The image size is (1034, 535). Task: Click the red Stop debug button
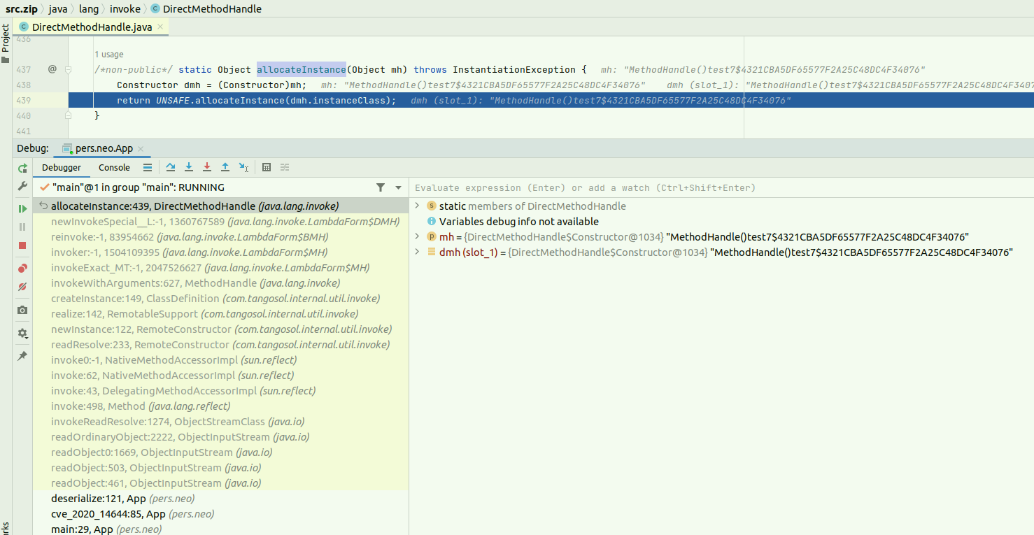22,245
